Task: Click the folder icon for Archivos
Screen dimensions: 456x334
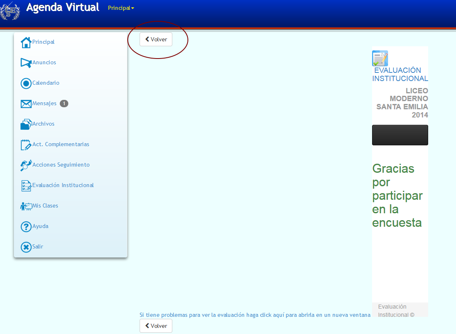Action: tap(26, 124)
